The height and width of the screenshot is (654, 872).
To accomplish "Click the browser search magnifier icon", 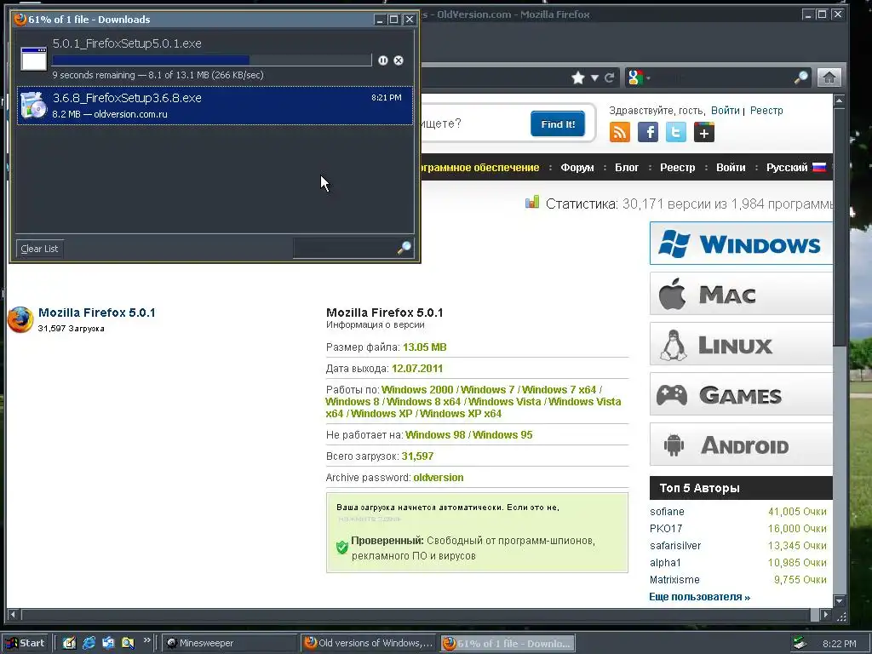I will click(801, 77).
